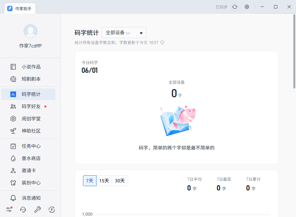
Task: Go to 码字好友 in sidebar
Action: 28,106
